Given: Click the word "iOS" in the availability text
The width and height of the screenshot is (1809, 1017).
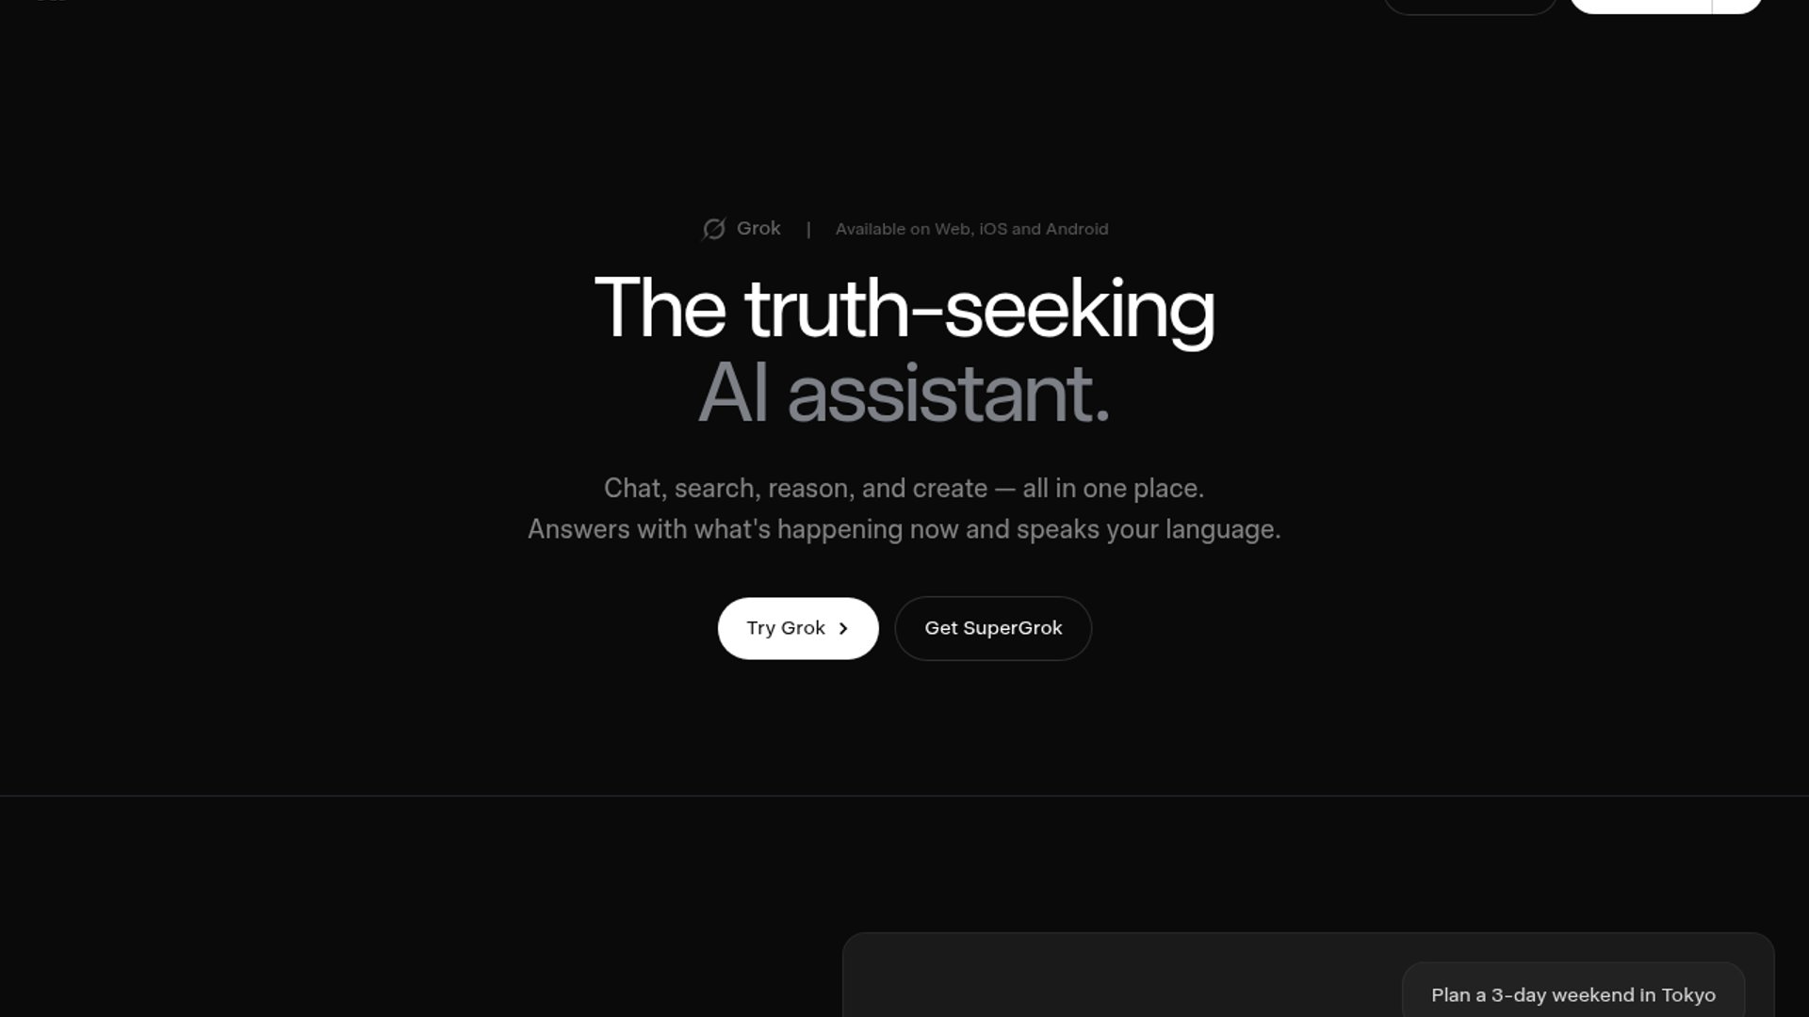Looking at the screenshot, I should (993, 229).
